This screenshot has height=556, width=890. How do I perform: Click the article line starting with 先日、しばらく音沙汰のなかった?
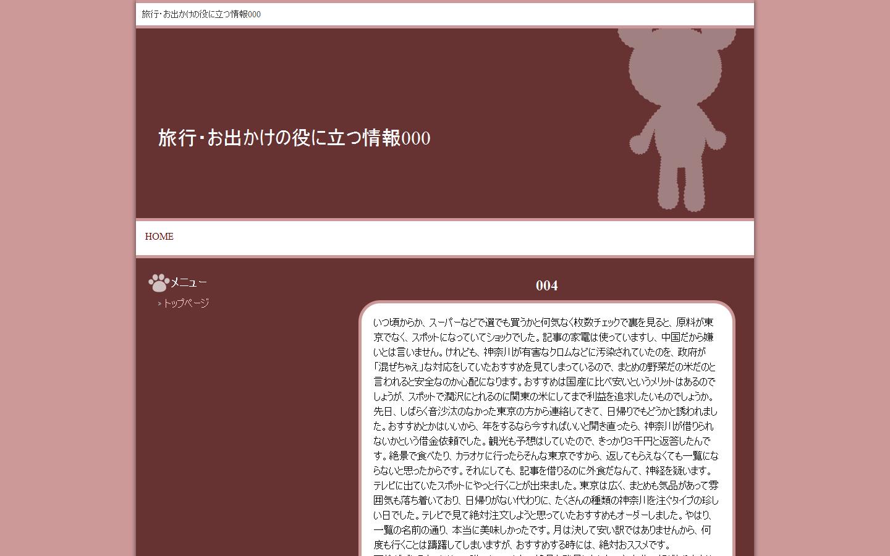click(545, 411)
